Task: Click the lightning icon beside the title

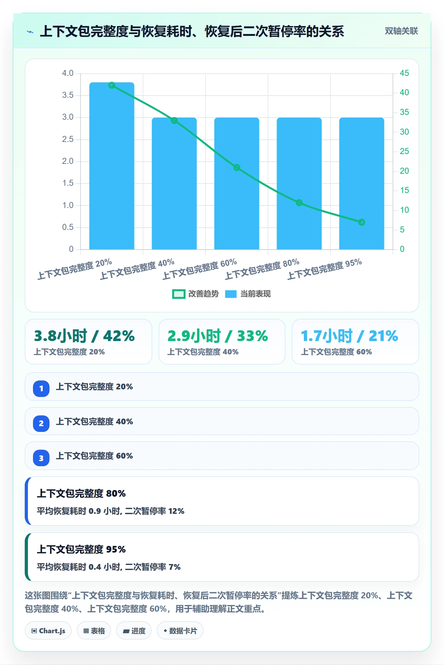Action: point(30,32)
